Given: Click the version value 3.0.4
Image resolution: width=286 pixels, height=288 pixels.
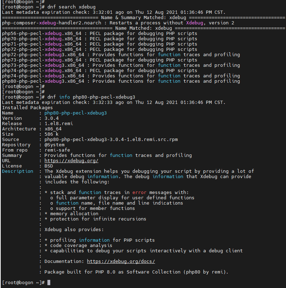Looking at the screenshot, I should tap(51, 118).
